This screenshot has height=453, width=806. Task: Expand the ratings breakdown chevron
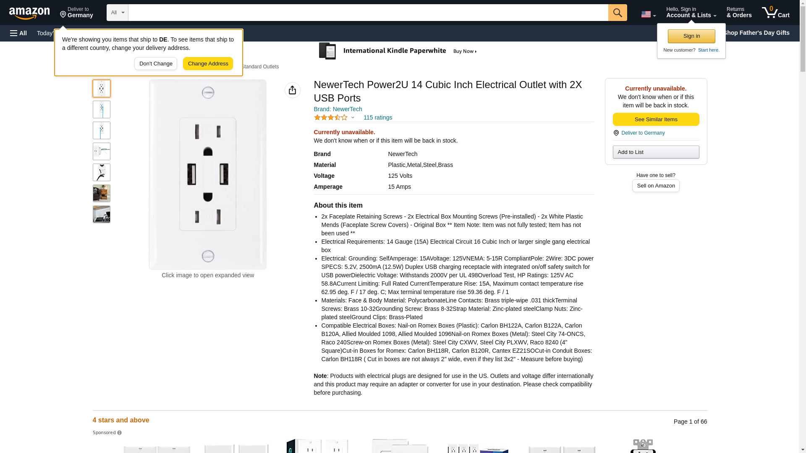353,118
